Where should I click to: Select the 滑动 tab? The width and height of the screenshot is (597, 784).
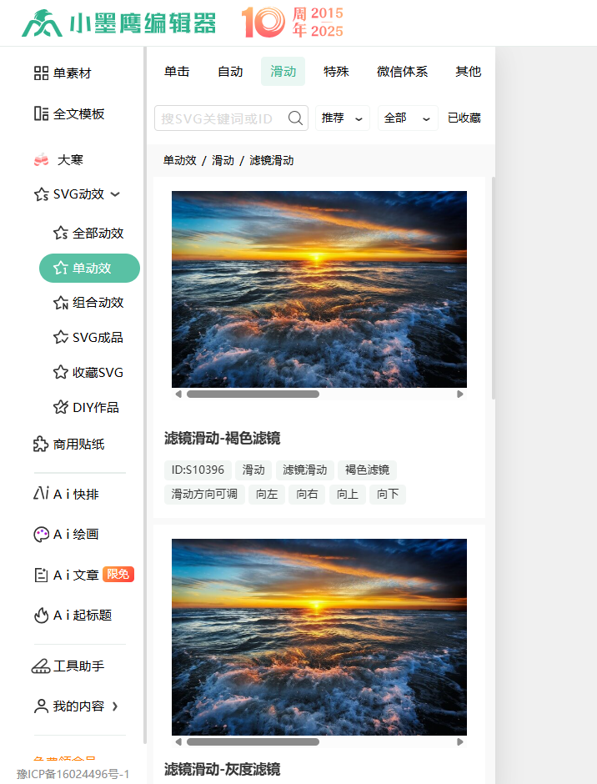tap(283, 72)
